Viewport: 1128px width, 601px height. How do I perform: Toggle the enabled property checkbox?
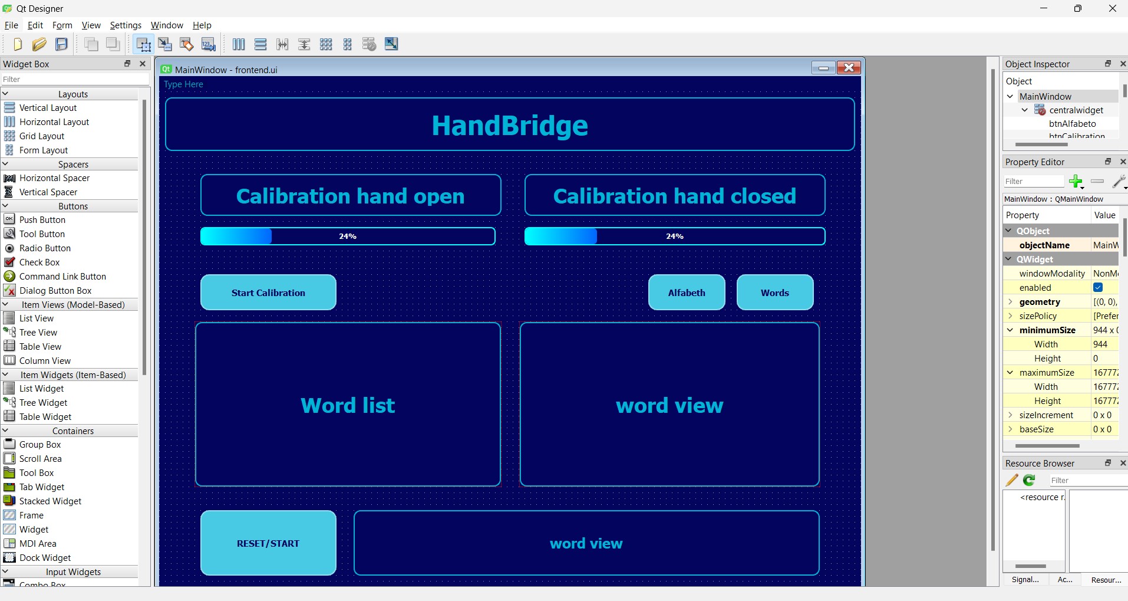[1098, 288]
